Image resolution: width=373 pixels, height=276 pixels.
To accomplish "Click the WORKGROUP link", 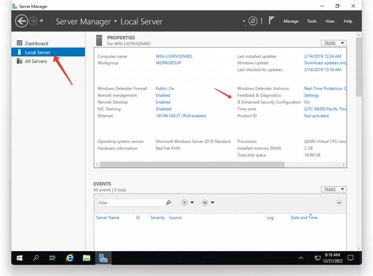I will click(168, 63).
